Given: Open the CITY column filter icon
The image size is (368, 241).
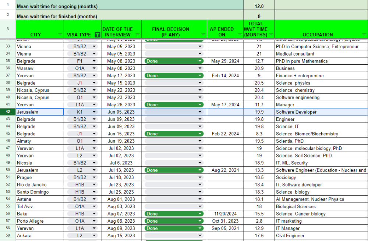Looking at the screenshot, I should 60,35.
